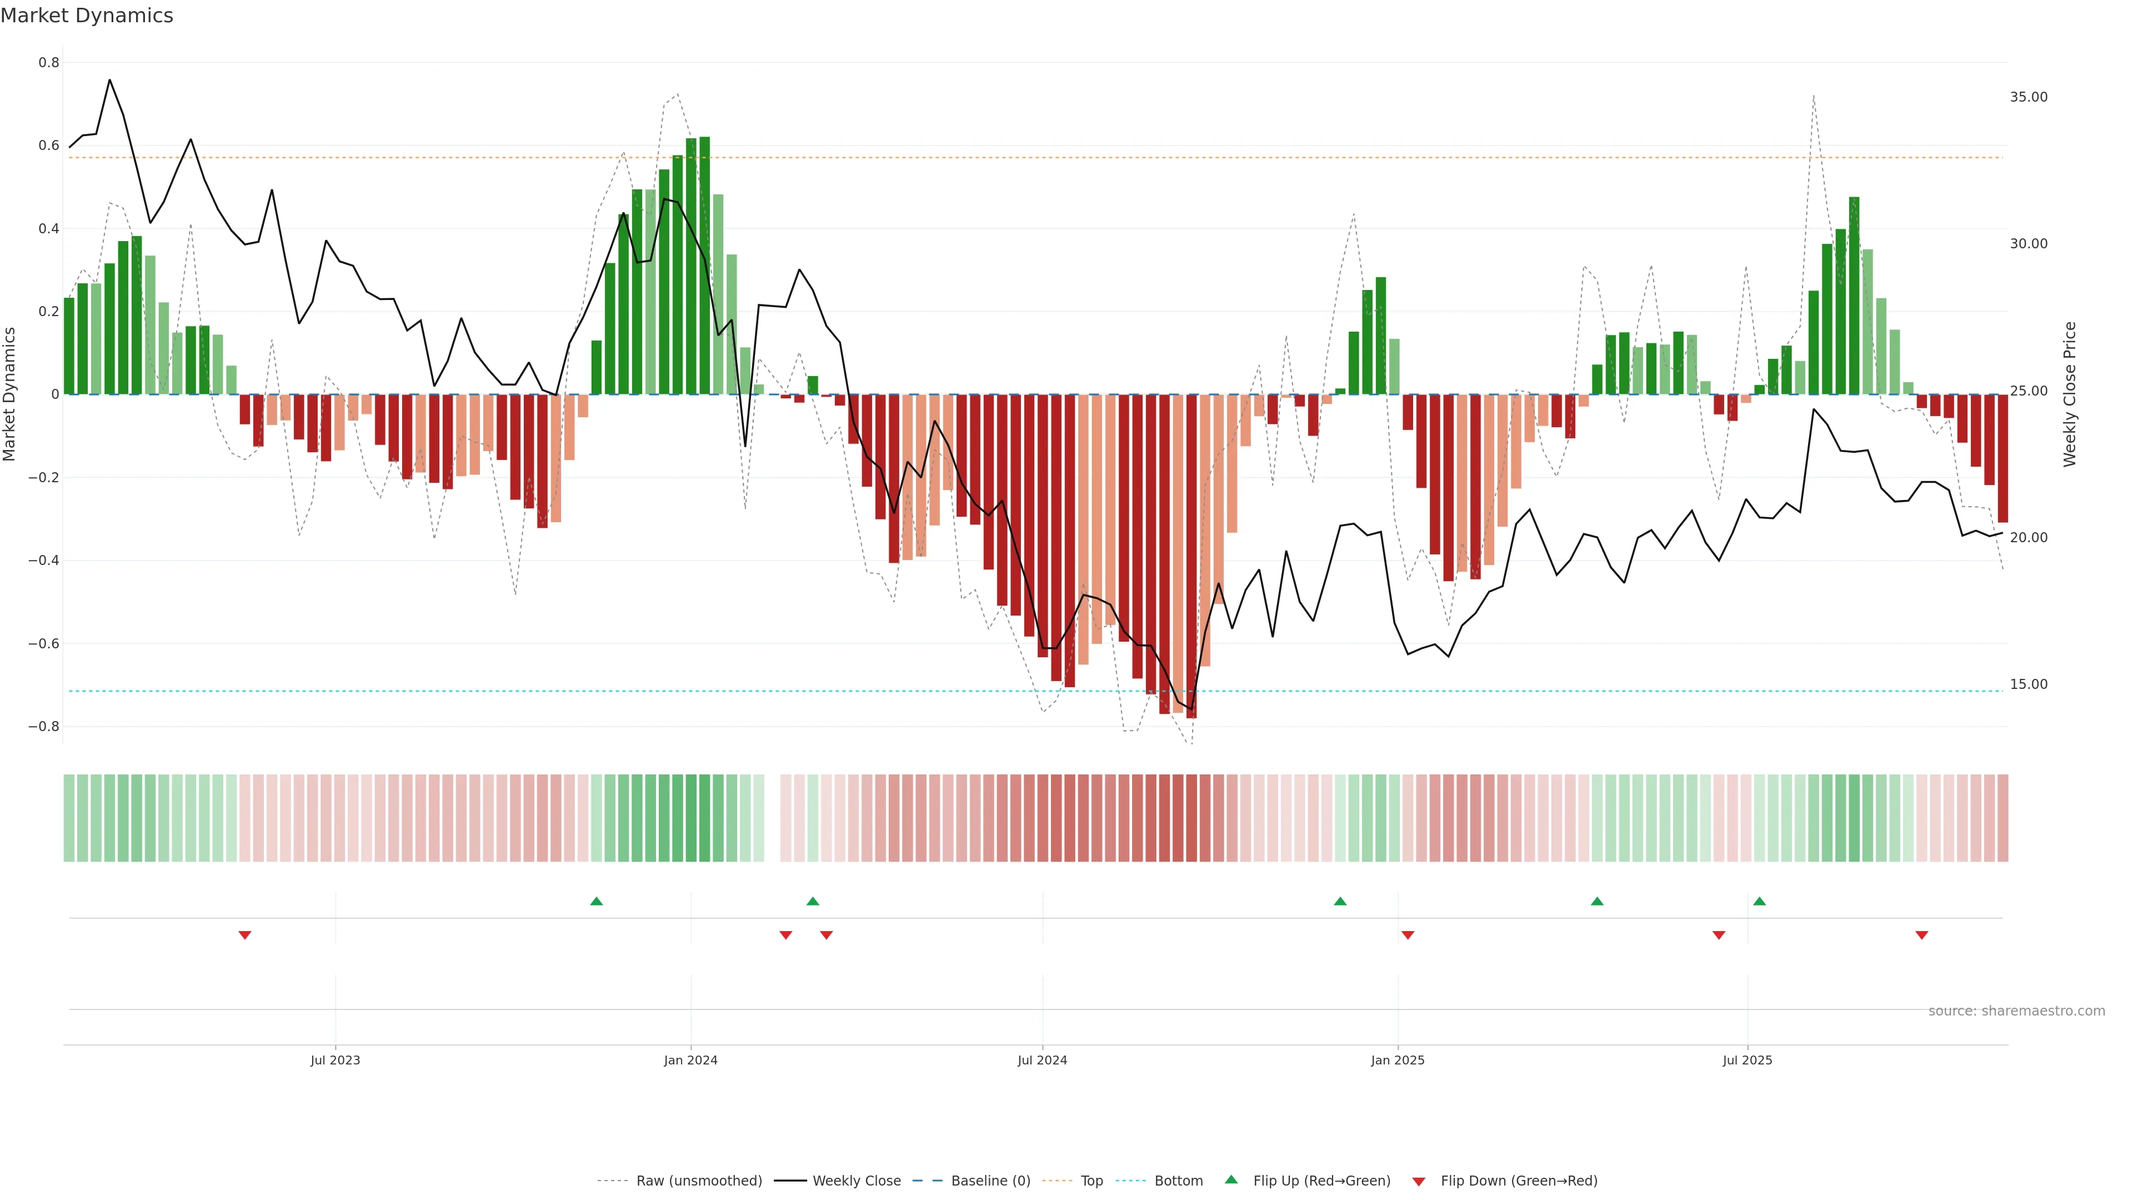Click the last red flip-down marker on the right
Image resolution: width=2133 pixels, height=1200 pixels.
[x=1922, y=935]
